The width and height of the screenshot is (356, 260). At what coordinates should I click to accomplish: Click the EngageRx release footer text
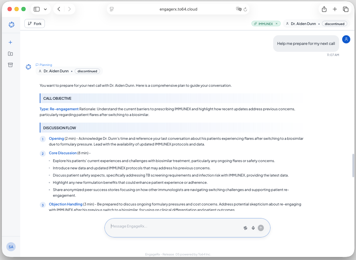[x=178, y=254]
